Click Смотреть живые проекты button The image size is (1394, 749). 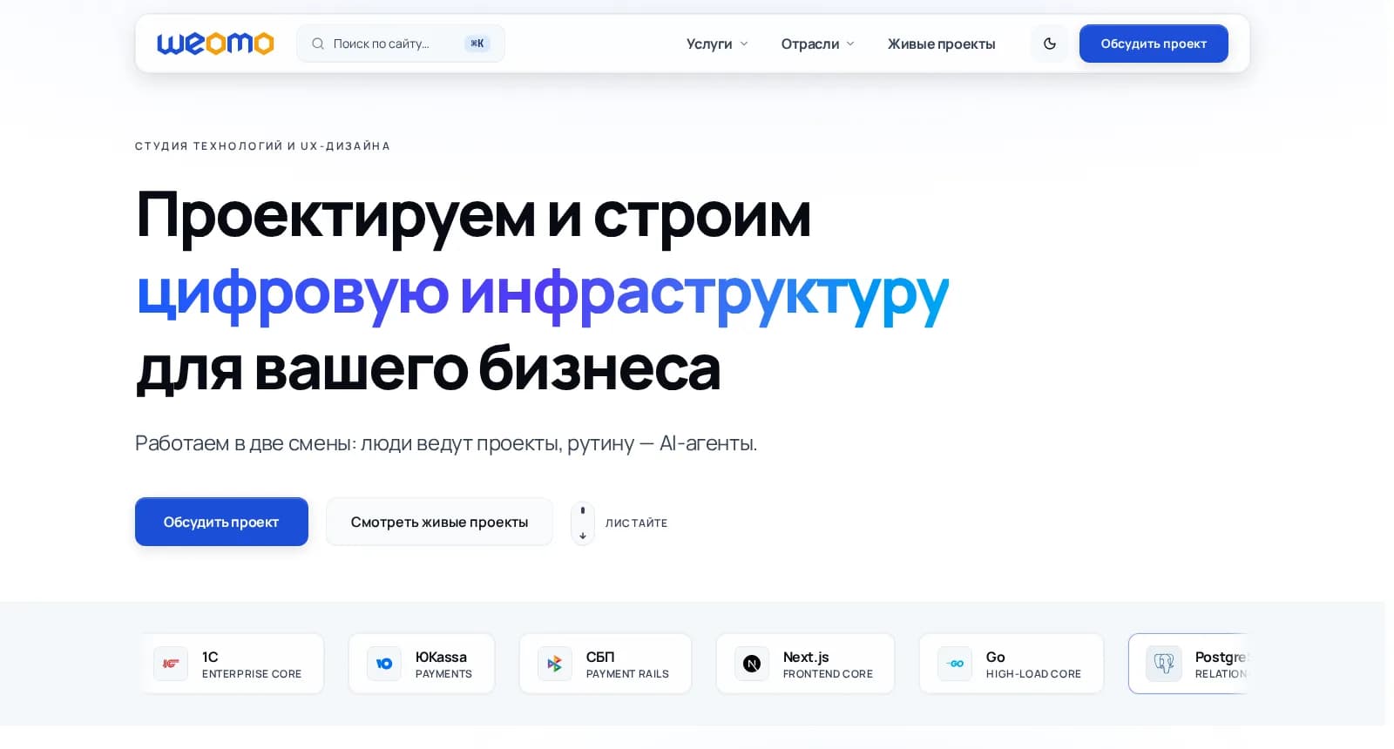439,522
